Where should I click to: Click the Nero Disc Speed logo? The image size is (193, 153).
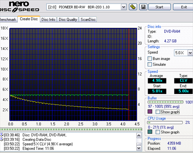click(x=20, y=7)
